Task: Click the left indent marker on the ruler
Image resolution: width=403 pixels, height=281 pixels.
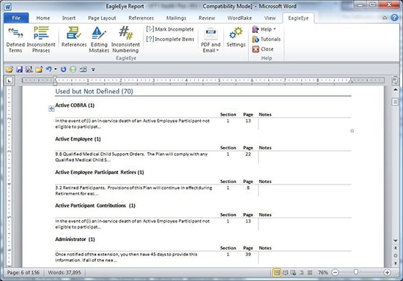Action: [x=55, y=83]
